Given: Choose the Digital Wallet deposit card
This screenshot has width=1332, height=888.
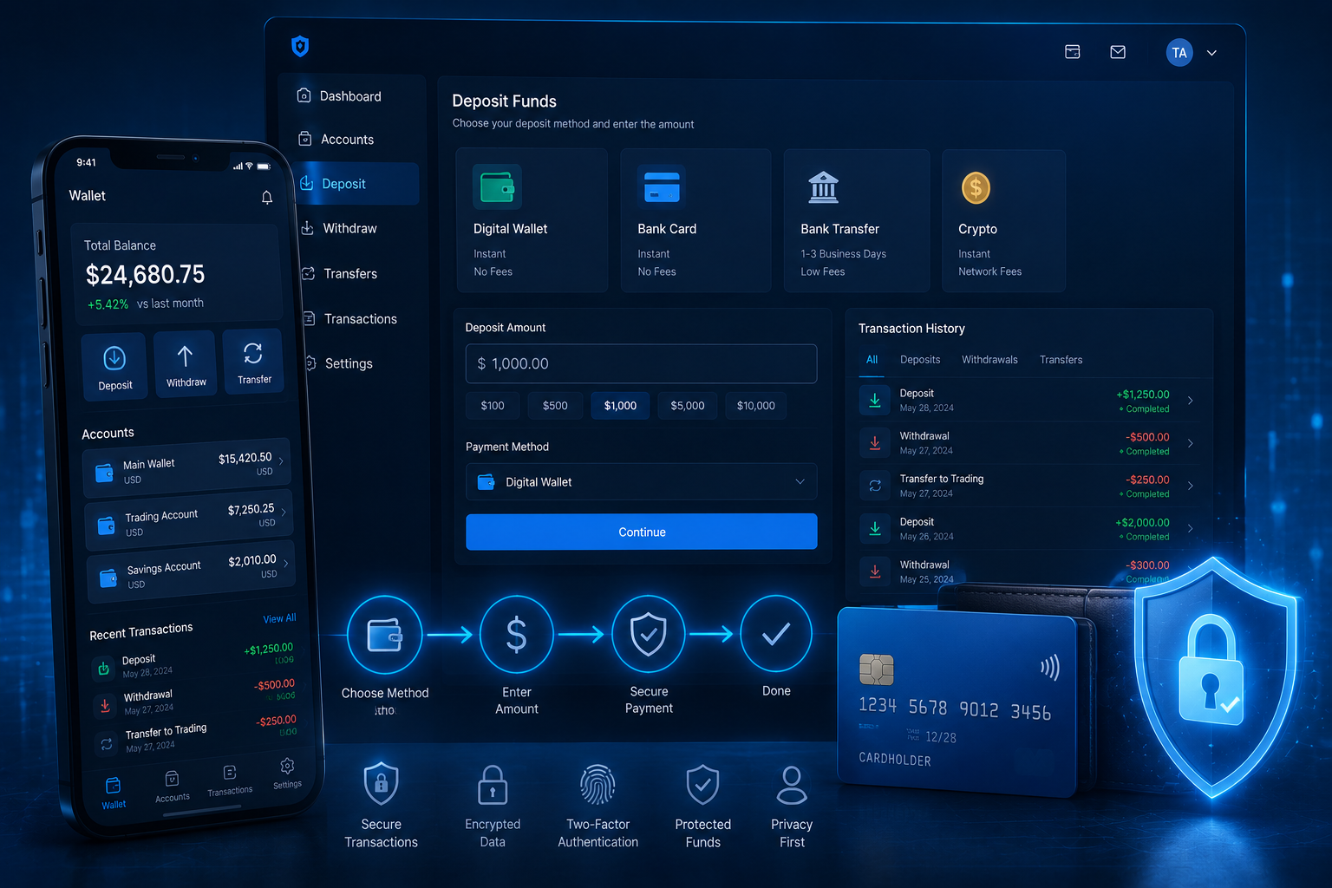Looking at the screenshot, I should (x=532, y=220).
